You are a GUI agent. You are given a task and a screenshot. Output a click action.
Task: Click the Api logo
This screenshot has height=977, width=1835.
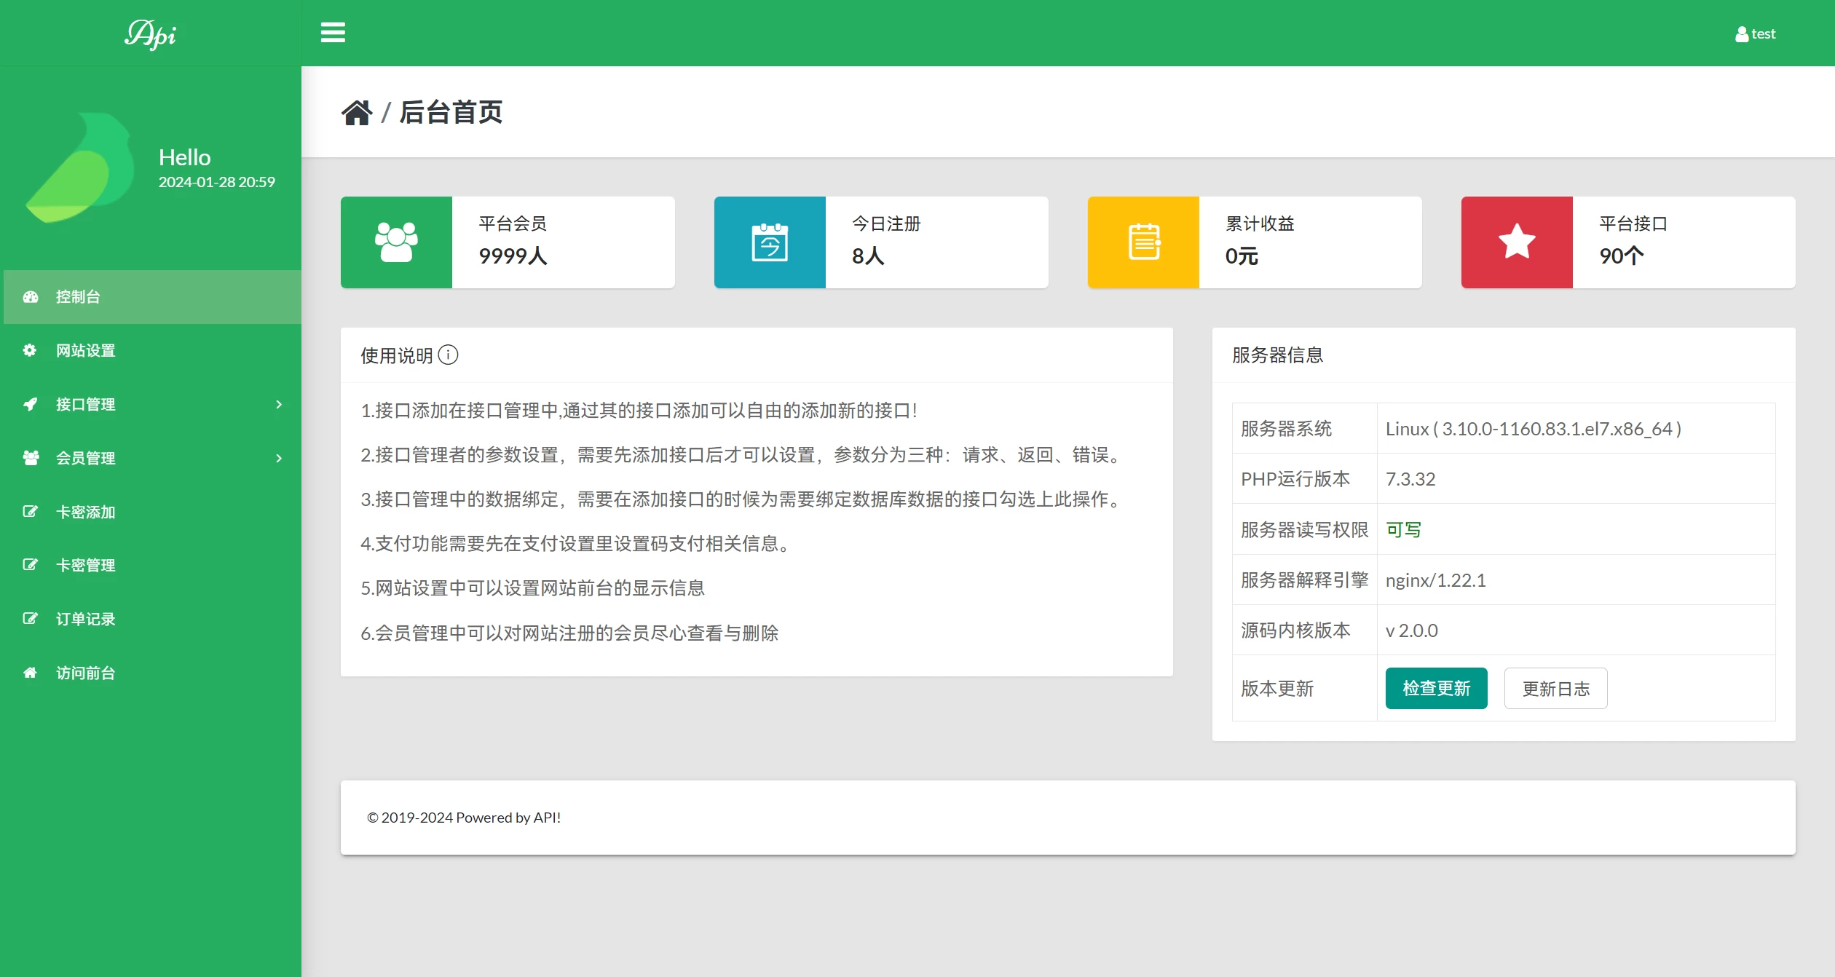point(150,34)
